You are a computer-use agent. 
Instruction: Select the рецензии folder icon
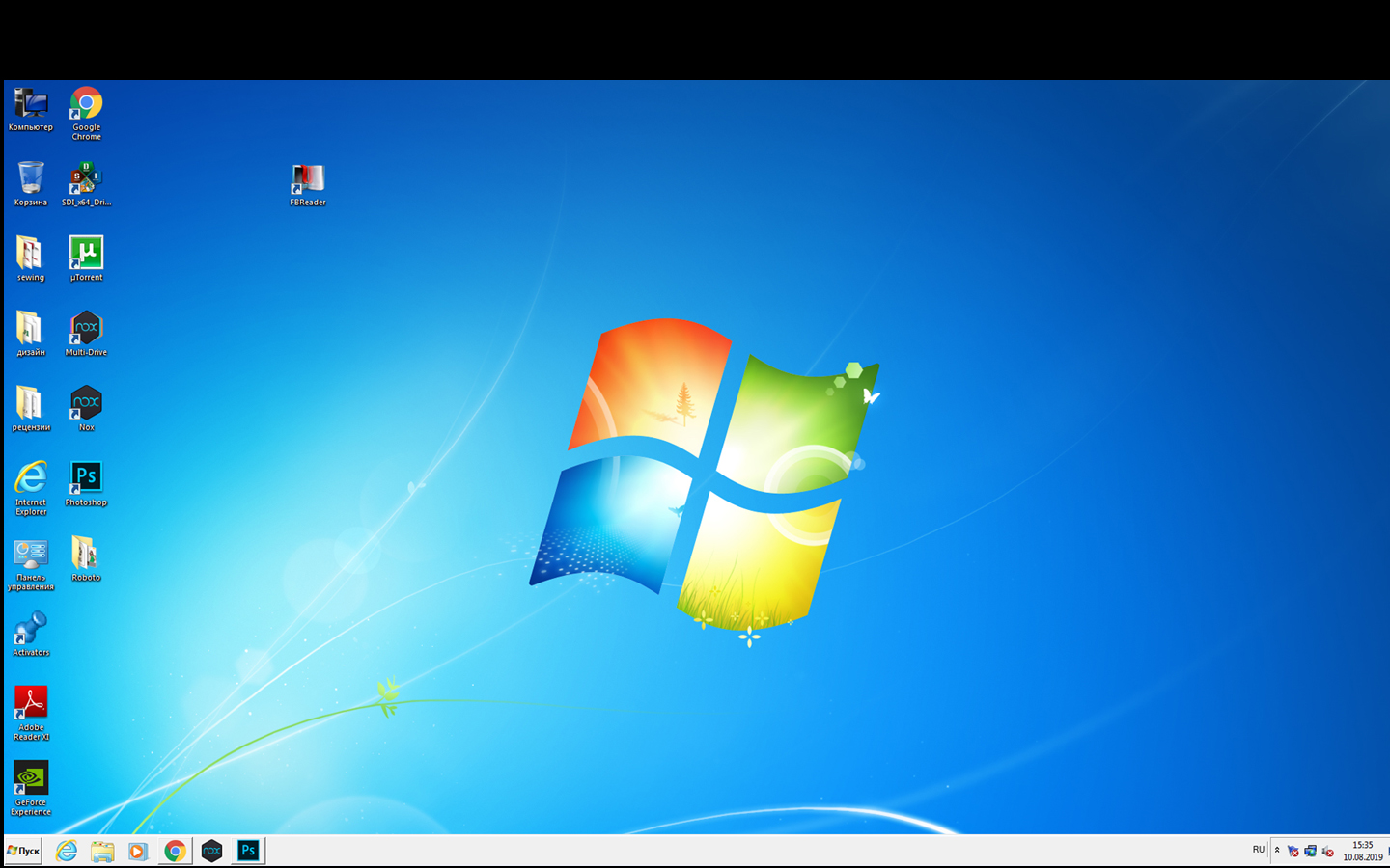[31, 410]
